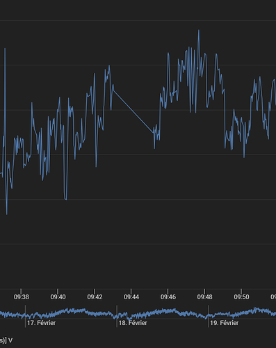Image resolution: width=276 pixels, height=348 pixels.
Task: Click the tall spike before 09:38 on the line
Action: tap(5, 49)
